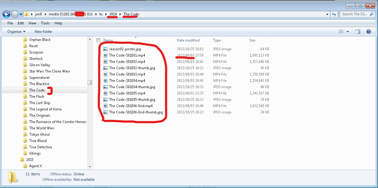Image resolution: width=378 pixels, height=188 pixels.
Task: Select Scorpion folder in navigation tree
Action: point(36,52)
